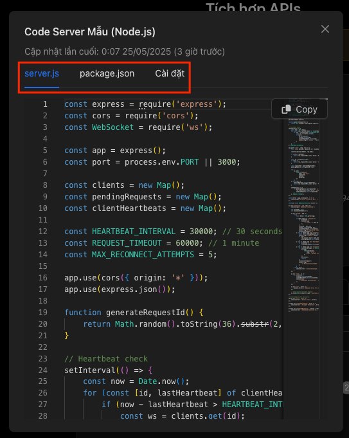Image resolution: width=349 pixels, height=438 pixels.
Task: Click the copy icon in Copy button
Action: [287, 109]
